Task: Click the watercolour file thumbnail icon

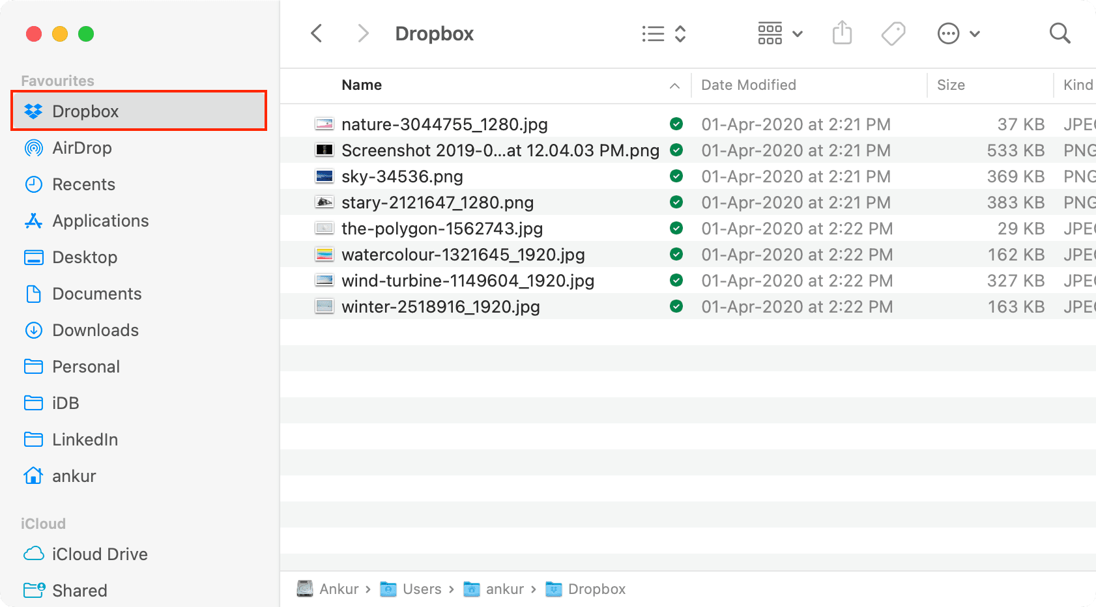Action: (324, 254)
